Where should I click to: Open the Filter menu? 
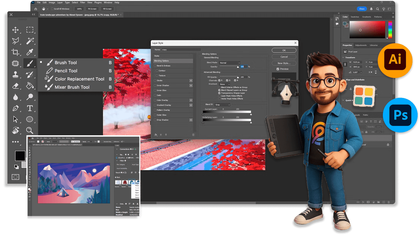[82, 3]
